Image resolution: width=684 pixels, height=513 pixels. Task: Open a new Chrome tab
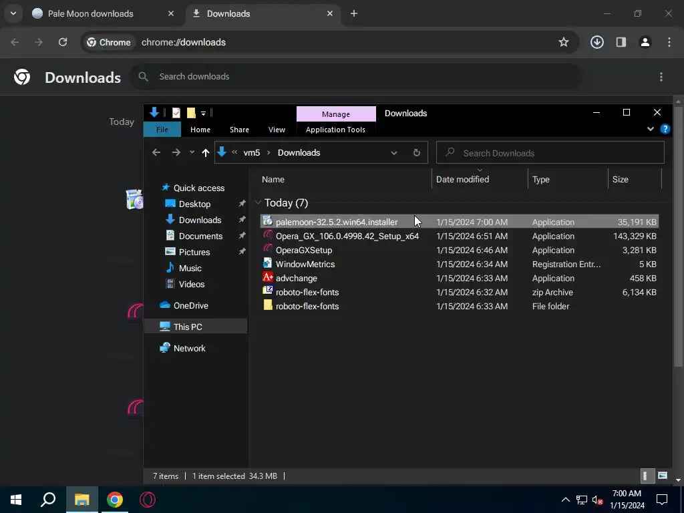click(354, 13)
